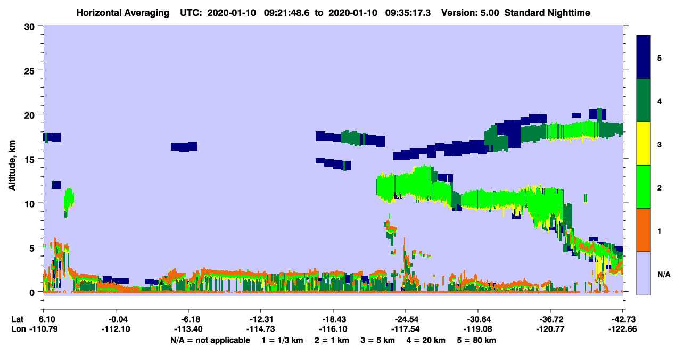Viewport: 692px width, 355px height.
Task: Click the y-axis tick label '25'
Action: click(x=31, y=70)
